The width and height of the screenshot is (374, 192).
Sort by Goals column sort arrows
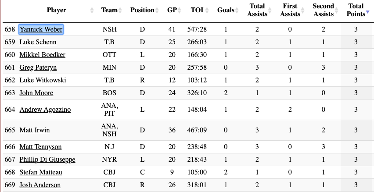237,10
